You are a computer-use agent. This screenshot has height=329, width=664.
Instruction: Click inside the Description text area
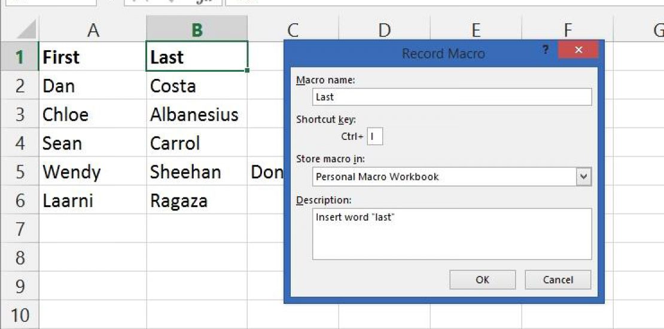tap(452, 233)
